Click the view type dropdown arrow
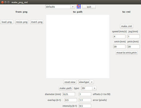141x108 pixels. [x=92, y=82]
